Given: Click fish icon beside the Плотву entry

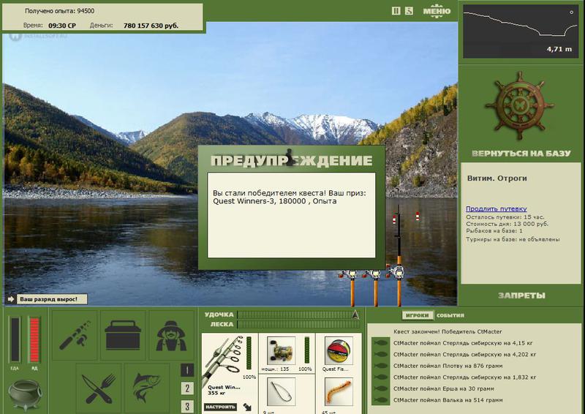Looking at the screenshot, I should click(x=380, y=366).
